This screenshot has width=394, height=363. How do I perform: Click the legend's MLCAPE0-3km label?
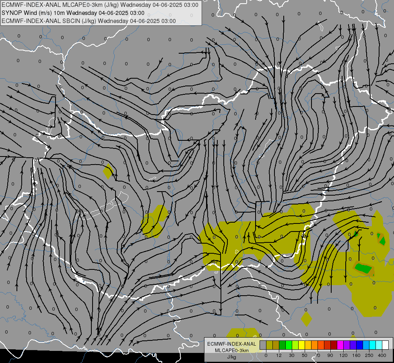[x=232, y=350]
